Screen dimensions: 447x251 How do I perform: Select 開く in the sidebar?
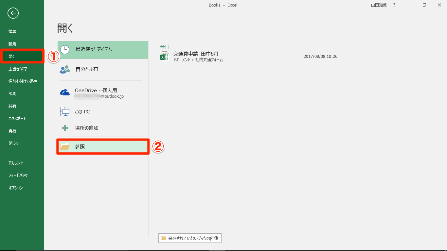tap(22, 56)
